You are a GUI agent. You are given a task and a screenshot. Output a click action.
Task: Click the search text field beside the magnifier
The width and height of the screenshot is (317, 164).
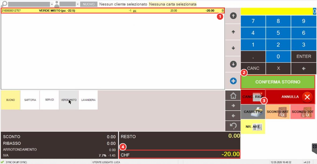coord(29,4)
